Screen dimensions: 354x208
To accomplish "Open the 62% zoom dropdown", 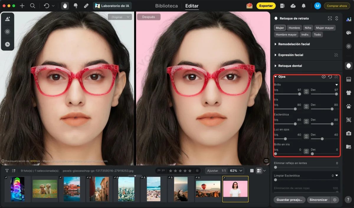I will 237,171.
